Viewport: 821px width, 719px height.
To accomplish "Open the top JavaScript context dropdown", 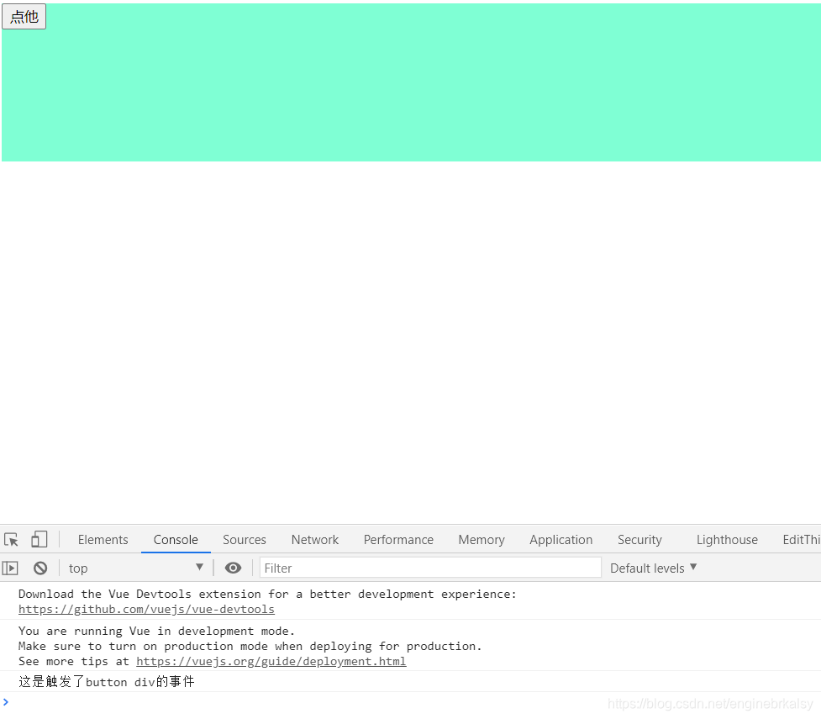I will [x=136, y=568].
